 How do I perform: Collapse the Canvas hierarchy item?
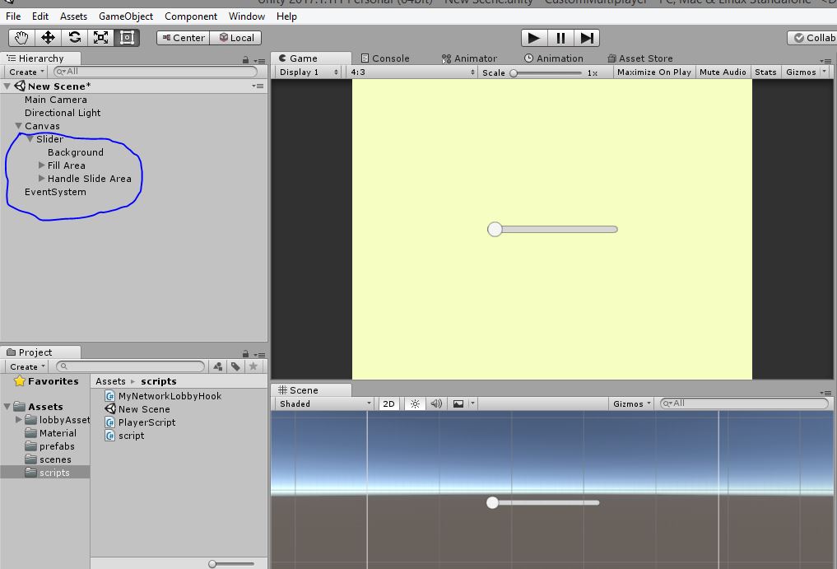click(x=18, y=125)
